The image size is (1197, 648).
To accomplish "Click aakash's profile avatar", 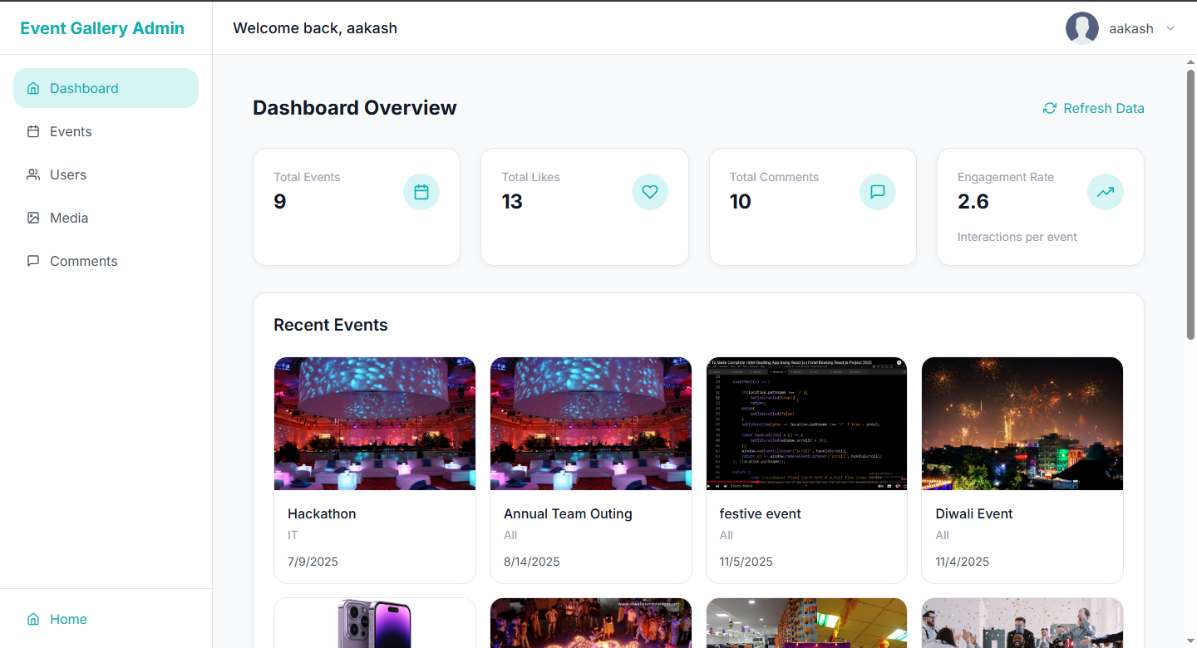I will click(1082, 28).
